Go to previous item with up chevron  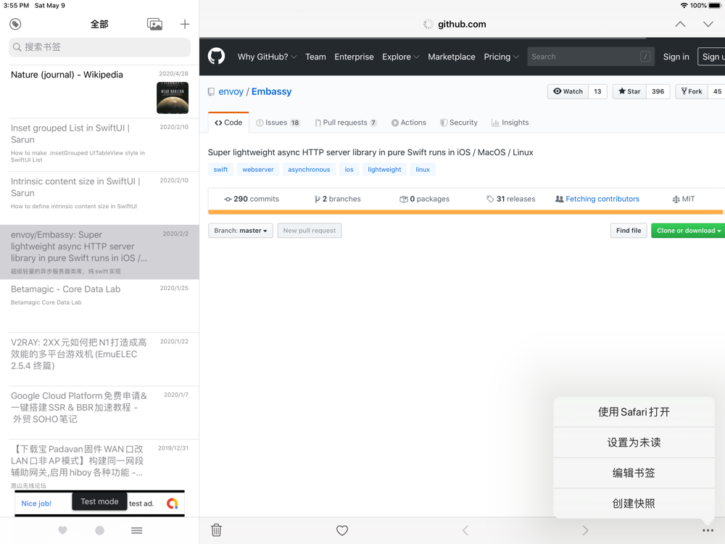[680, 24]
